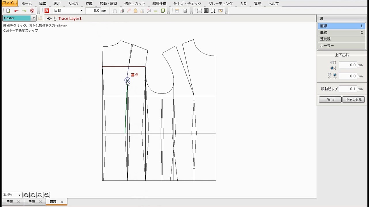The width and height of the screenshot is (369, 207).
Task: Open the 修正・カット menu
Action: pyautogui.click(x=135, y=4)
